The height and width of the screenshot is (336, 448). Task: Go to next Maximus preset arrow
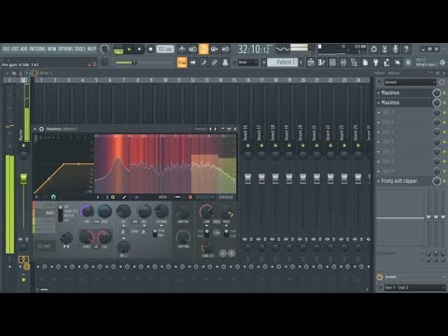click(x=216, y=129)
